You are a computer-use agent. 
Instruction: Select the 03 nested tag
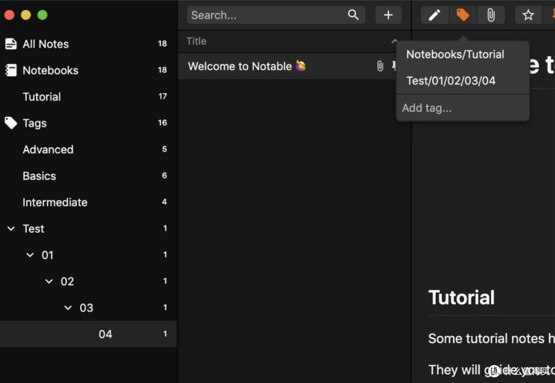coord(88,308)
